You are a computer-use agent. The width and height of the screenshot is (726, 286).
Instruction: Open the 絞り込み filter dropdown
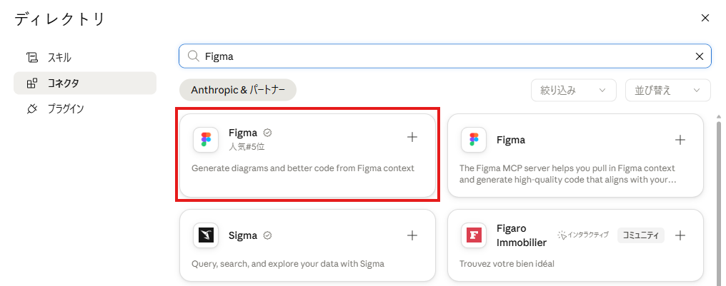point(574,90)
